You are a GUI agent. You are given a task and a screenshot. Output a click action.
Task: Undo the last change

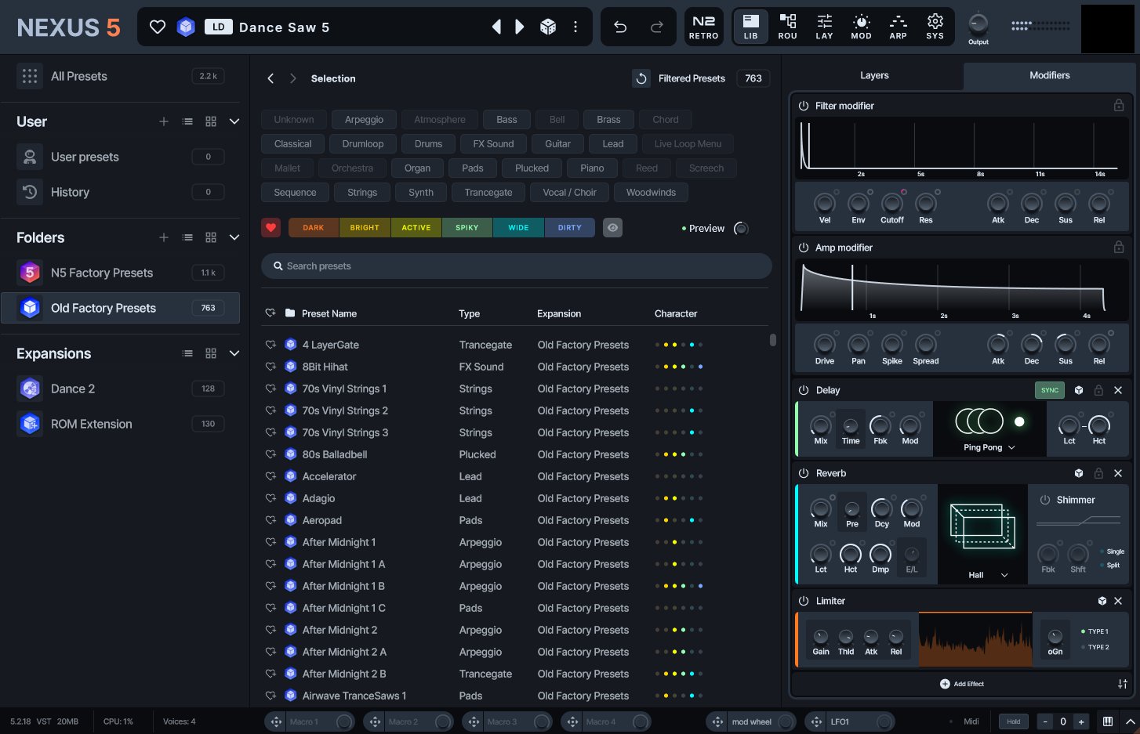[x=620, y=27]
